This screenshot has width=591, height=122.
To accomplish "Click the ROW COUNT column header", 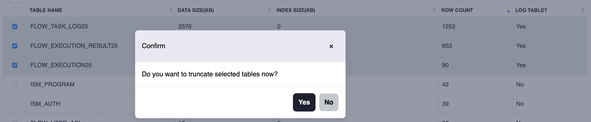I will point(457,10).
